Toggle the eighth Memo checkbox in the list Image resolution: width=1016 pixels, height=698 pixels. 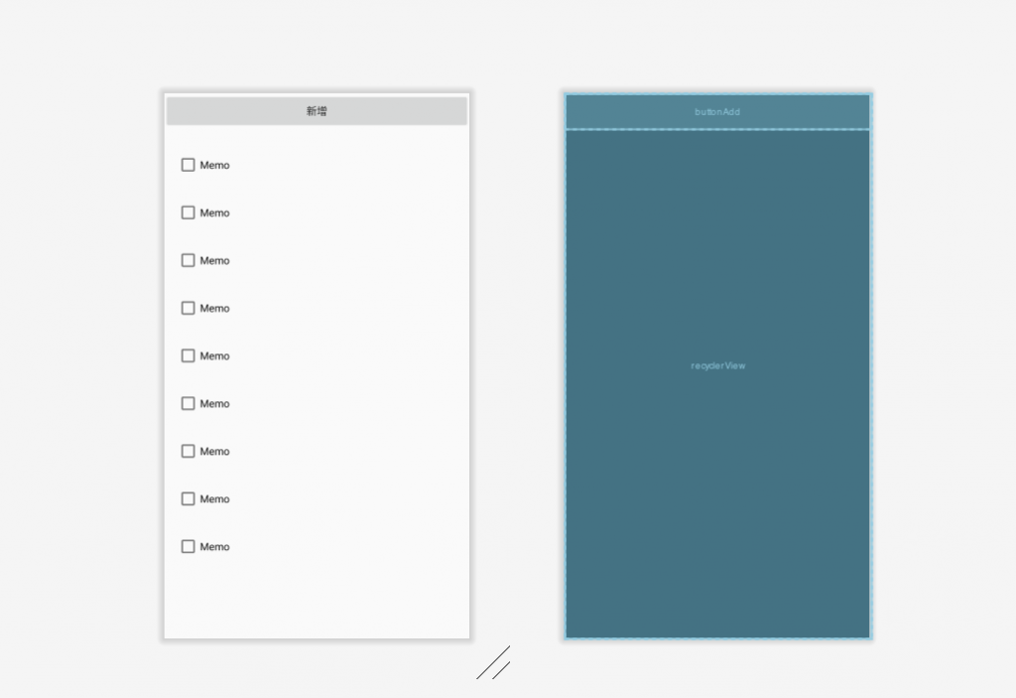point(188,498)
